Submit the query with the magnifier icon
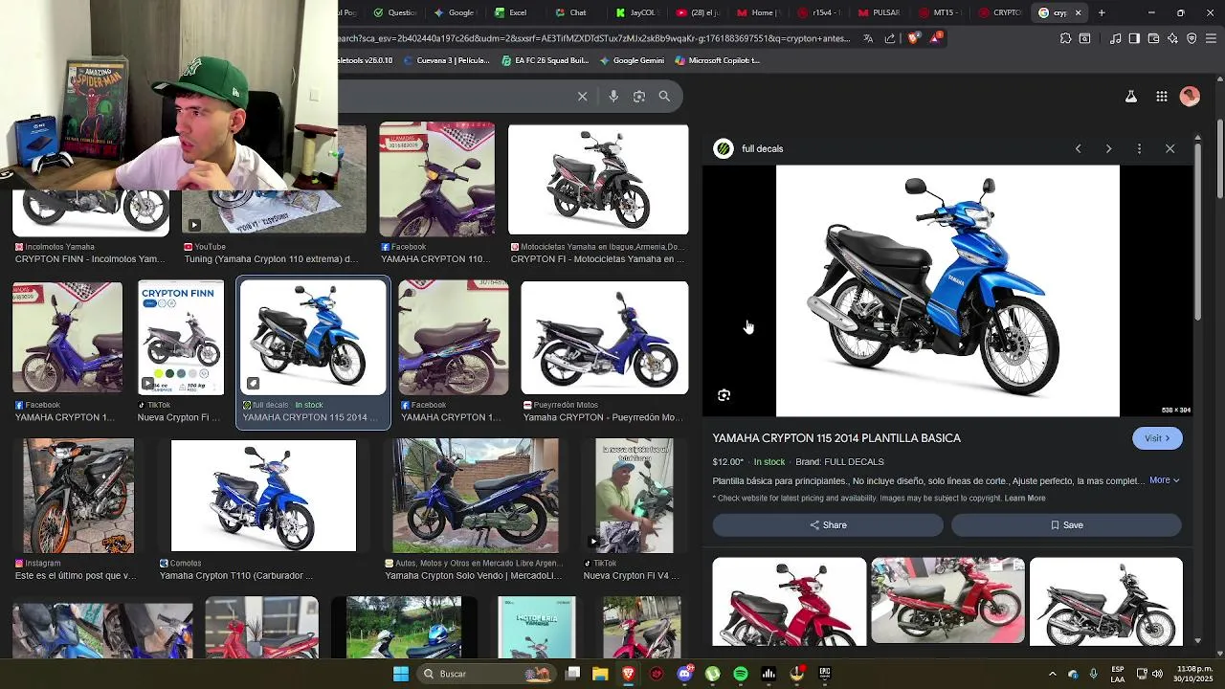Screen dimensions: 1225x689 (664, 96)
